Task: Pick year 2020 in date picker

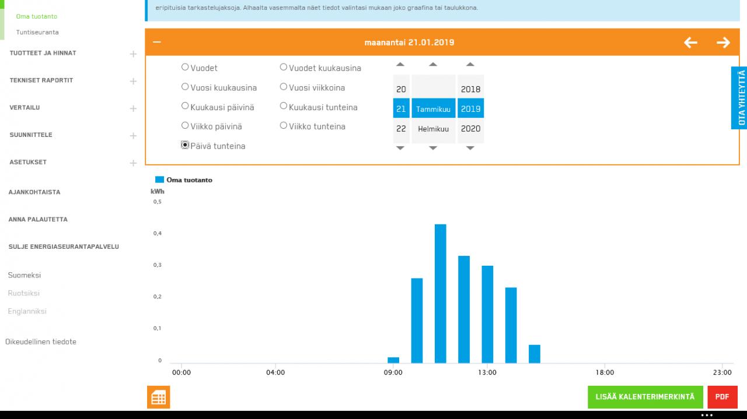Action: click(470, 129)
